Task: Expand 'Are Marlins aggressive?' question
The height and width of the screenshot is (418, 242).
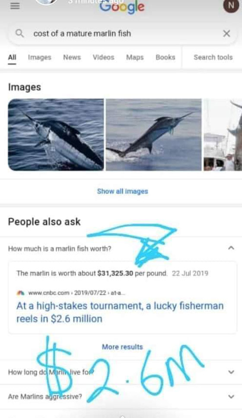Action: [121, 396]
